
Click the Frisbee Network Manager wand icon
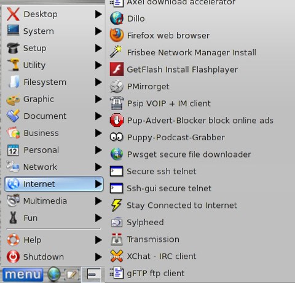(116, 52)
